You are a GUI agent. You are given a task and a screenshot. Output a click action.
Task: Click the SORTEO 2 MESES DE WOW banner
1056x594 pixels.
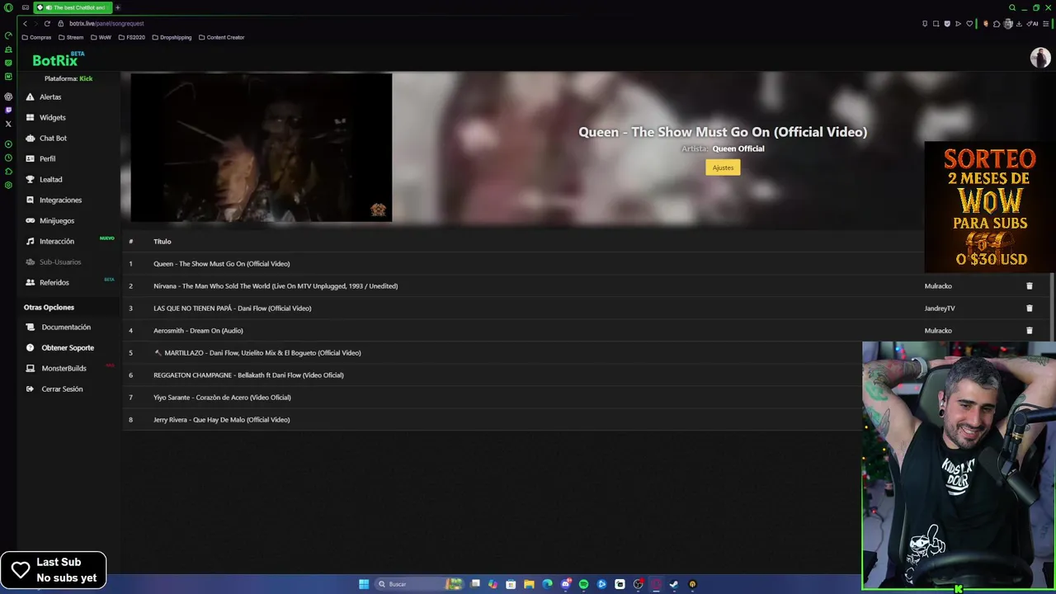pyautogui.click(x=990, y=207)
